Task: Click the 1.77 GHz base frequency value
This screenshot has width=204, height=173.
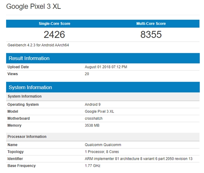Action: click(92, 166)
